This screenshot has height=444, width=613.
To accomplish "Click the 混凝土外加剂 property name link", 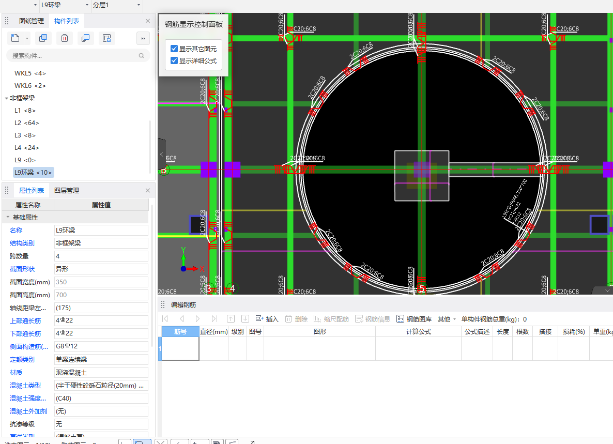I will 28,411.
